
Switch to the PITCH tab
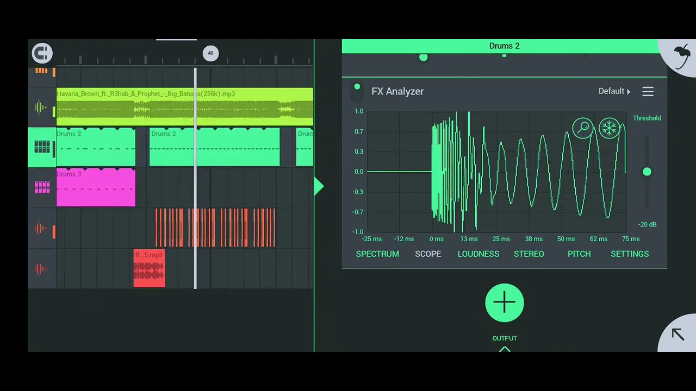pos(579,254)
